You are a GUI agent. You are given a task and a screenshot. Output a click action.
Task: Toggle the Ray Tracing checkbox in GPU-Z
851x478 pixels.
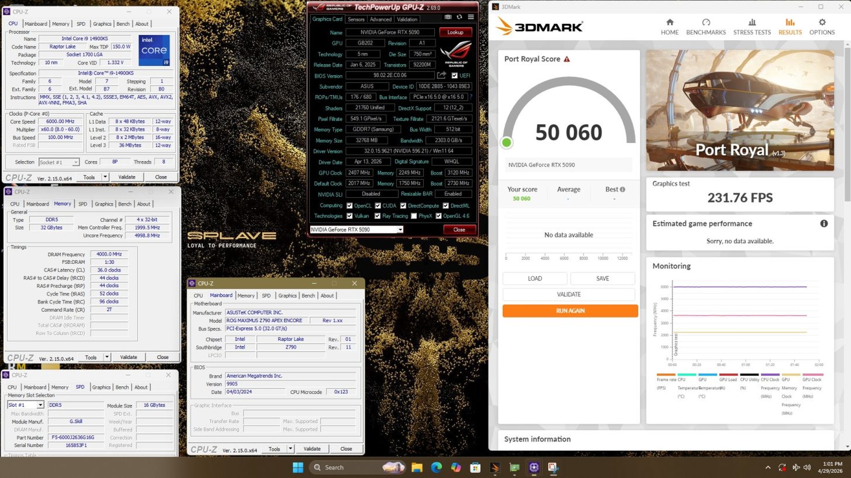[x=377, y=216]
